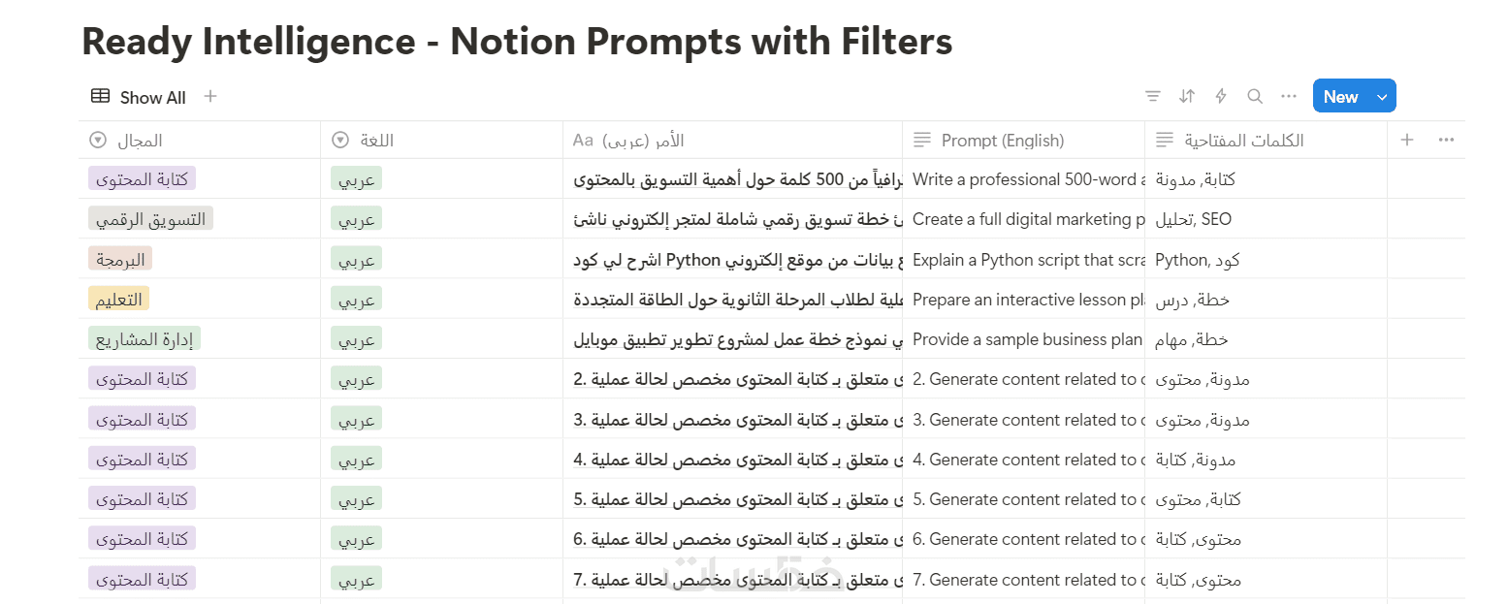Select the pink البرمجة tag
This screenshot has height=604, width=1508.
click(120, 260)
